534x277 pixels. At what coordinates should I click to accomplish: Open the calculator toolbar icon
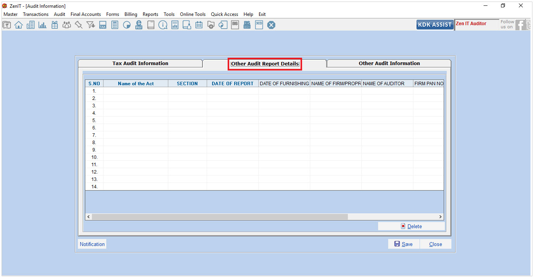115,25
